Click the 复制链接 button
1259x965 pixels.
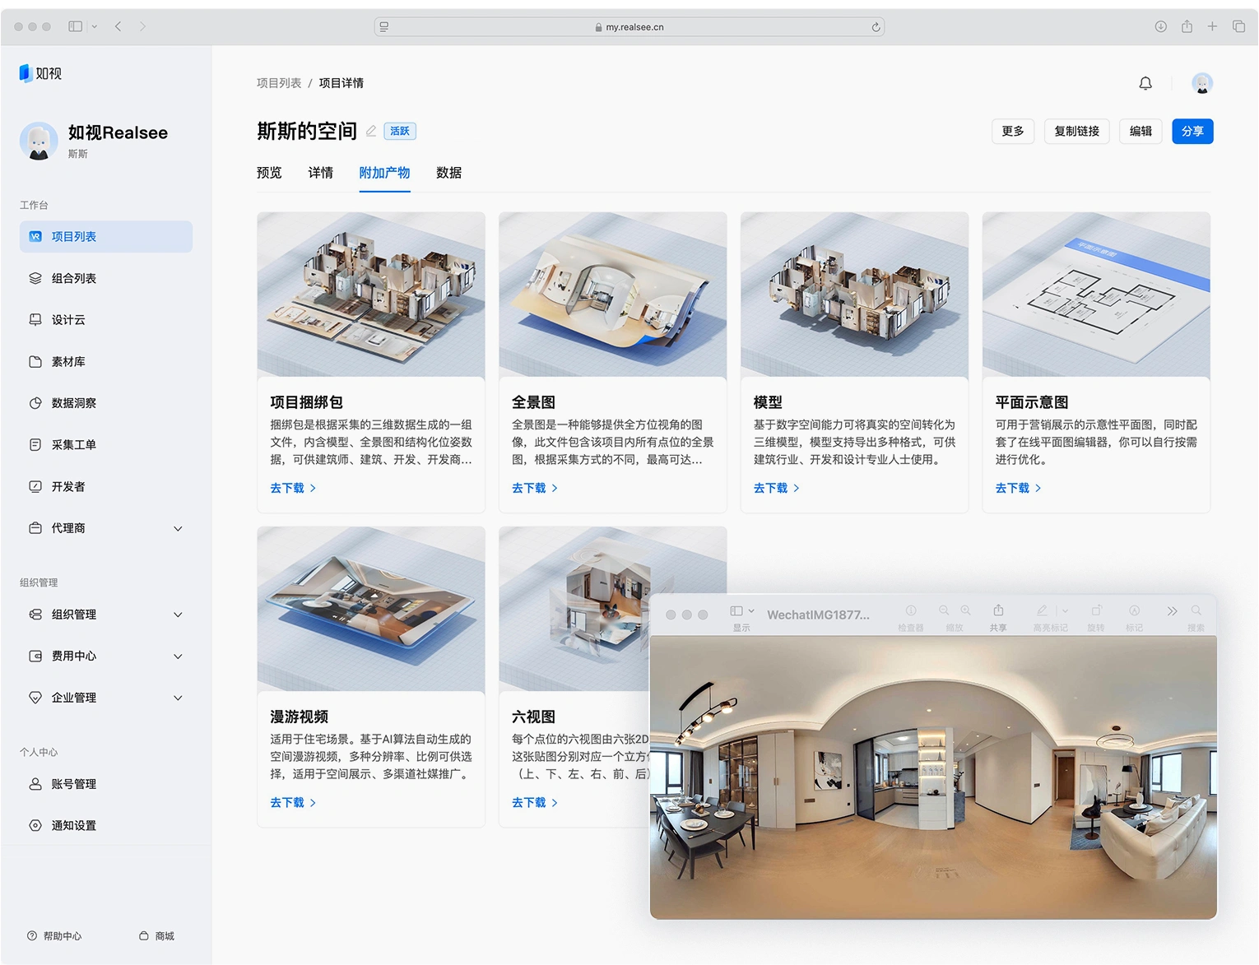[x=1076, y=132]
